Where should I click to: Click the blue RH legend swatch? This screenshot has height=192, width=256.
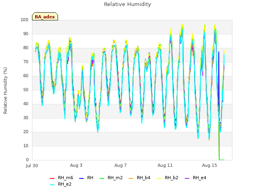click(81, 178)
